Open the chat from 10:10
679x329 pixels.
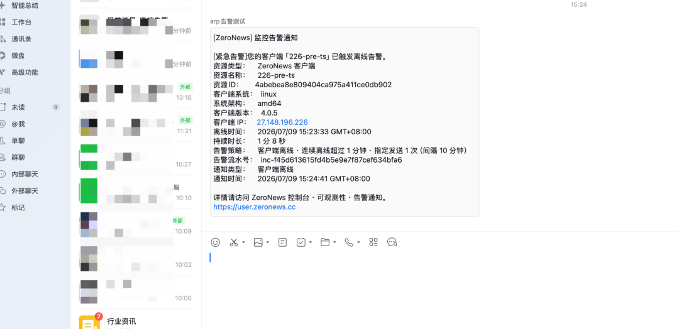[x=136, y=192]
